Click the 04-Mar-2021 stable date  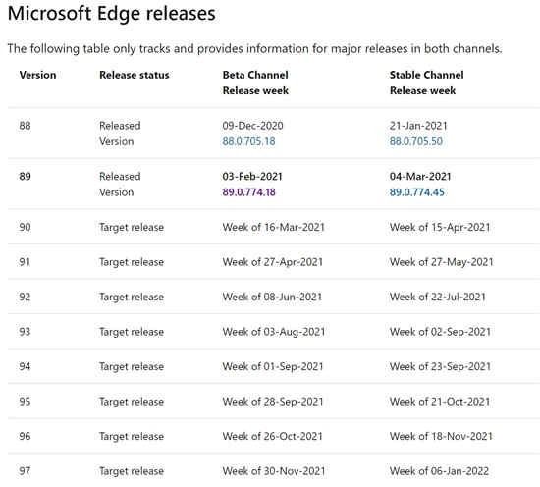point(420,177)
